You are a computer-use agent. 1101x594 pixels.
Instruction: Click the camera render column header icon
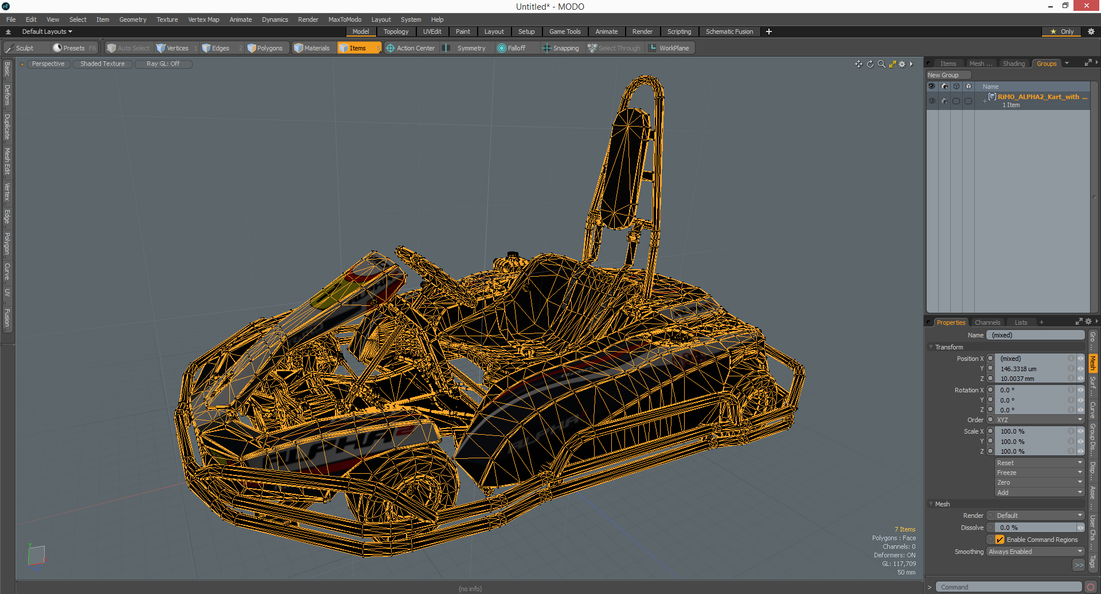coord(944,86)
